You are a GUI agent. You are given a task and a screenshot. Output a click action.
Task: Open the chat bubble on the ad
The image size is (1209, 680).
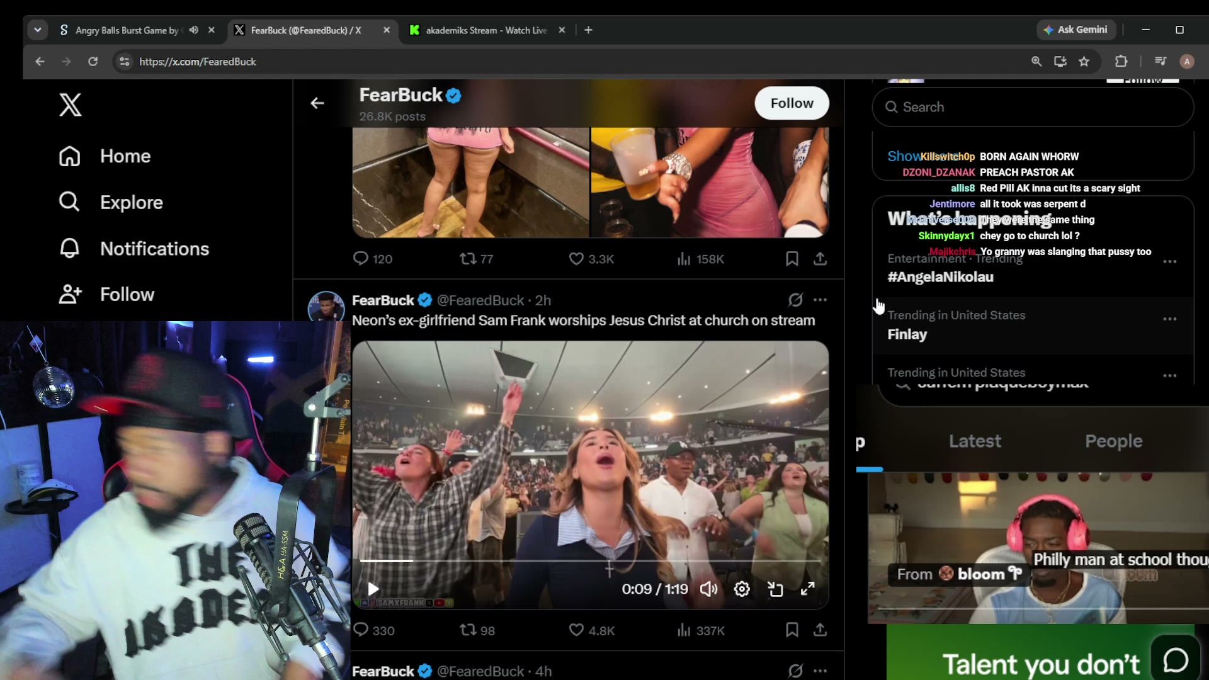coord(1175,660)
